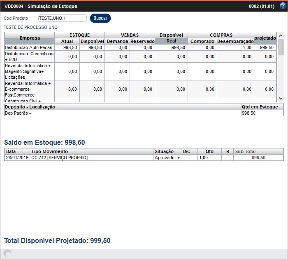Click the table scrollbar up arrow
The width and height of the screenshot is (288, 259).
(281, 35)
